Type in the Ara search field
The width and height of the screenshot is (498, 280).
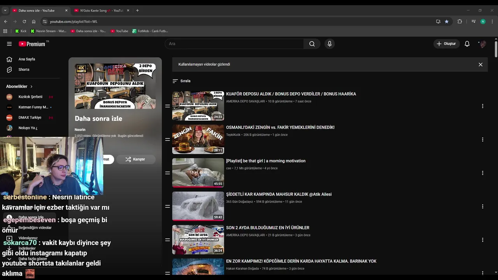[x=235, y=44]
